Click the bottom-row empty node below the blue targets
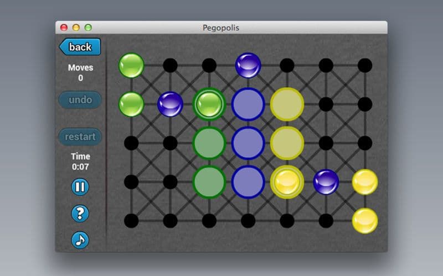This screenshot has width=443, height=276. (248, 221)
